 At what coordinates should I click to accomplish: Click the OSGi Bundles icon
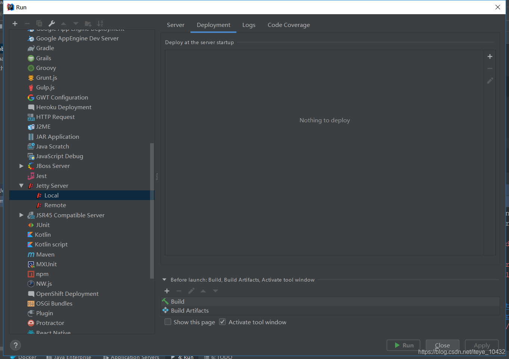(x=31, y=304)
